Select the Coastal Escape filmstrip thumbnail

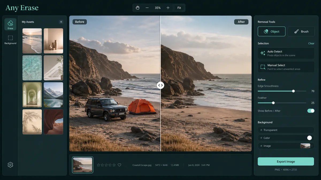[83, 165]
